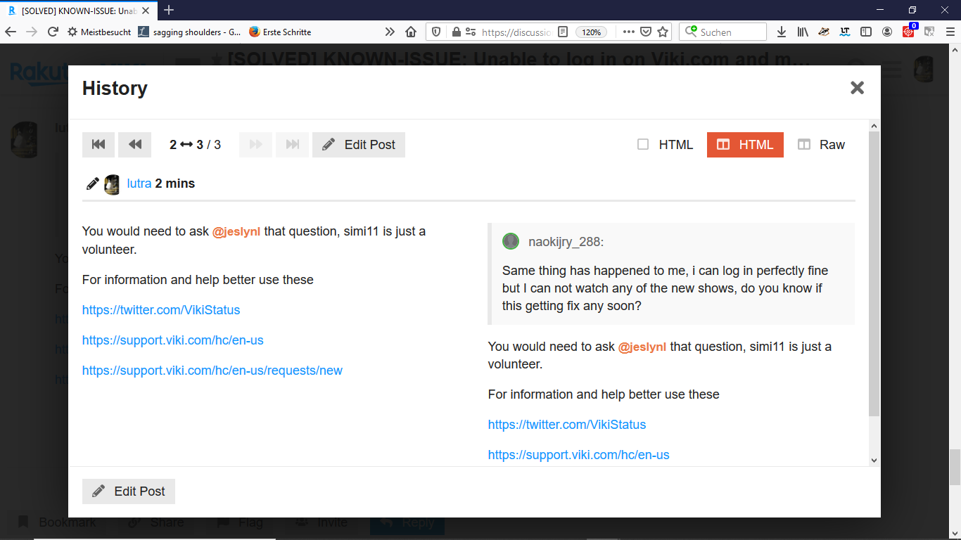Screen dimensions: 961x540
Task: Switch to the Raw view
Action: (821, 144)
